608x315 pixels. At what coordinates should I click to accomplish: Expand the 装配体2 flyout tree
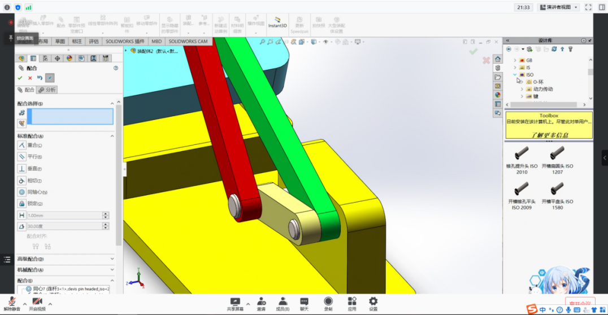125,51
